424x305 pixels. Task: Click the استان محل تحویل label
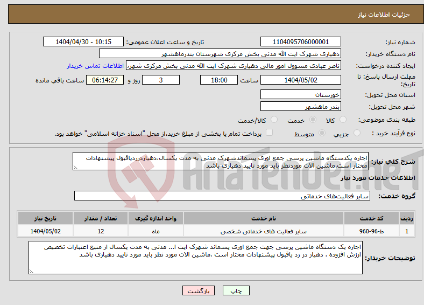tap(390, 95)
